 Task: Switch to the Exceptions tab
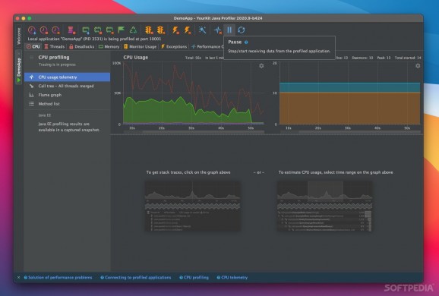[x=174, y=46]
